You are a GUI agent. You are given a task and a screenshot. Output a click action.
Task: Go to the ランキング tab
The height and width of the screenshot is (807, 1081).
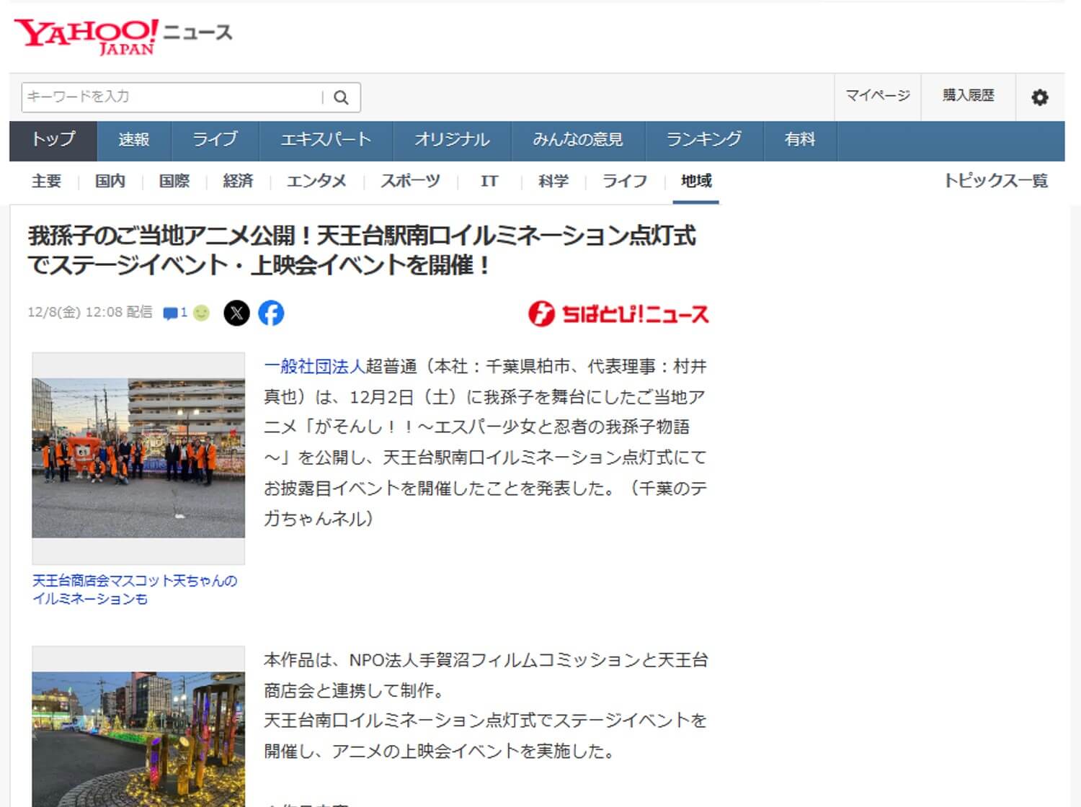click(703, 140)
